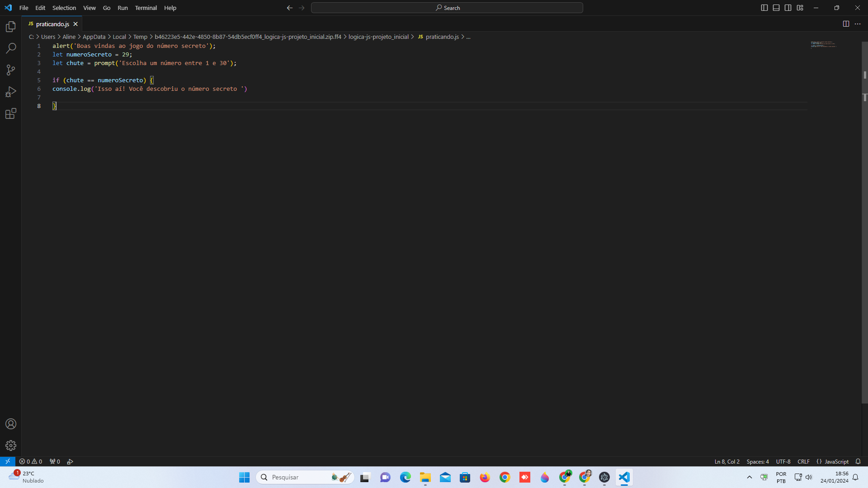Click the Ln 8, Col 2 cursor position

(727, 461)
